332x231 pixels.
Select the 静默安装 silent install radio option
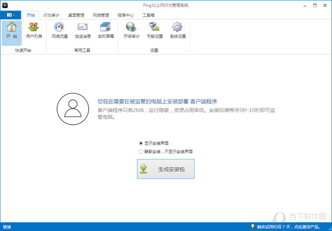(x=165, y=151)
